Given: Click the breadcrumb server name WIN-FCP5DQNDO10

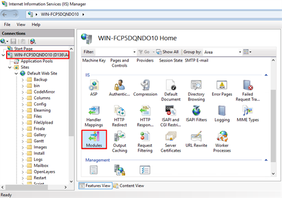Looking at the screenshot, I should tap(59, 14).
